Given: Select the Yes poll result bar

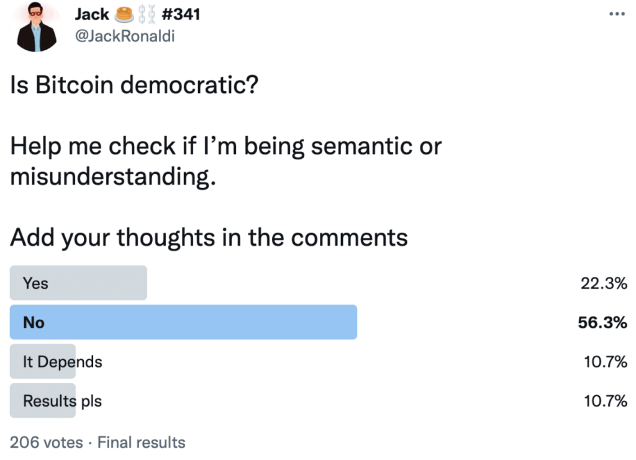Looking at the screenshot, I should [x=78, y=283].
